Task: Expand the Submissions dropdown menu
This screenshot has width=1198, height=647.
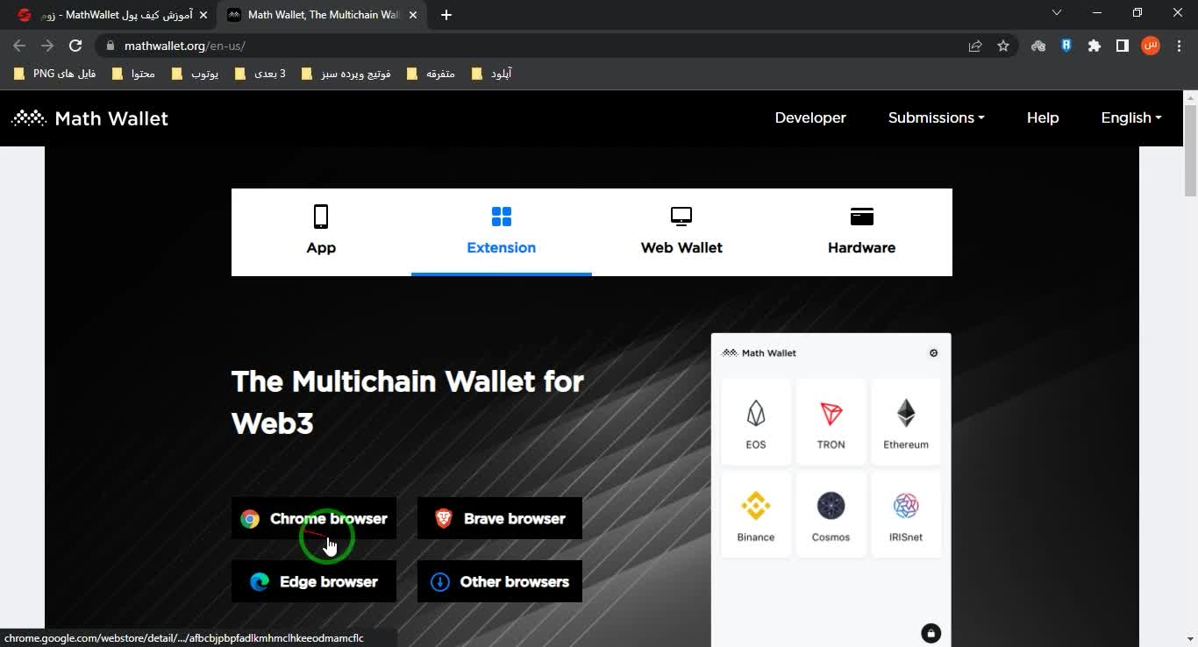Action: click(936, 117)
